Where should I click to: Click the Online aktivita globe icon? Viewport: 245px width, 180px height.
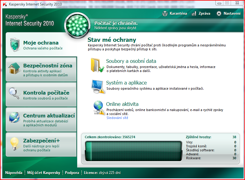(99, 108)
